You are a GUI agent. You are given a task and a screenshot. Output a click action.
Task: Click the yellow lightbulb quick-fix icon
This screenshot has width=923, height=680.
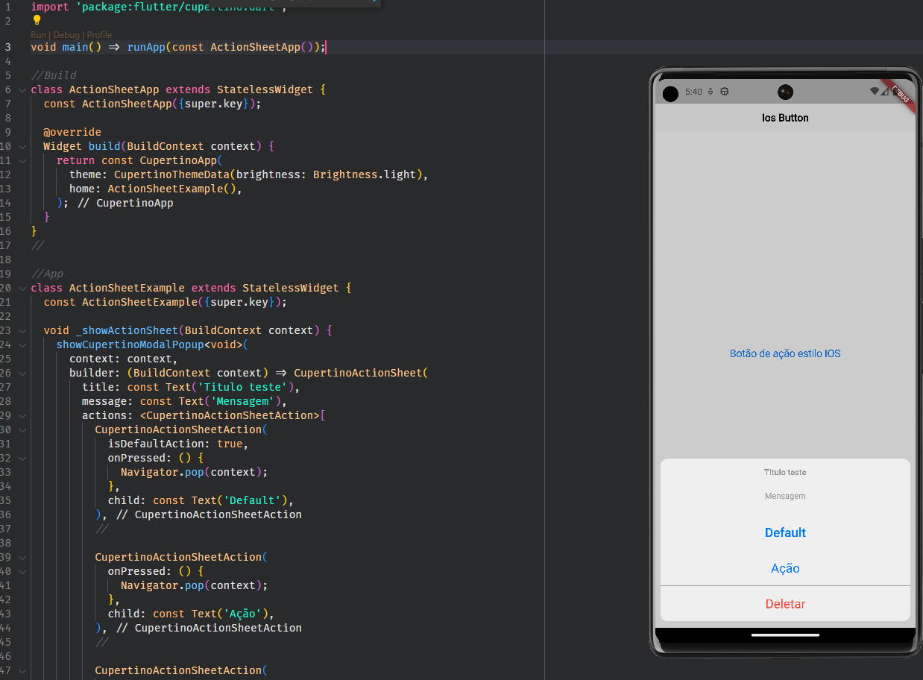tap(36, 20)
